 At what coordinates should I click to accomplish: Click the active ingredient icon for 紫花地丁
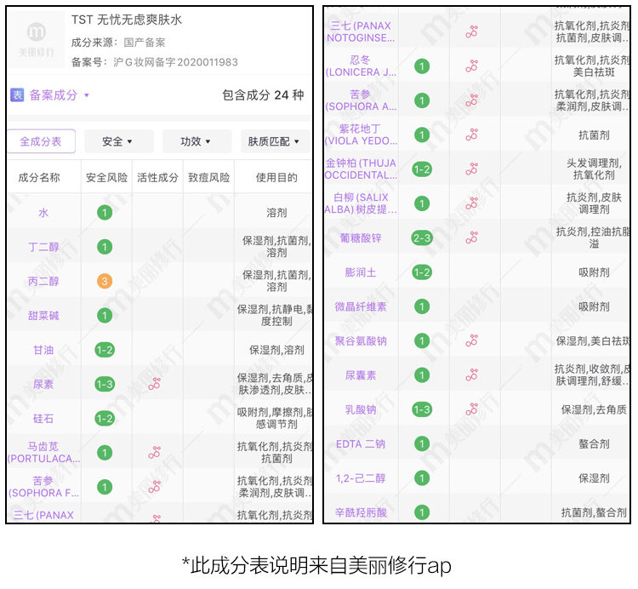[x=472, y=134]
